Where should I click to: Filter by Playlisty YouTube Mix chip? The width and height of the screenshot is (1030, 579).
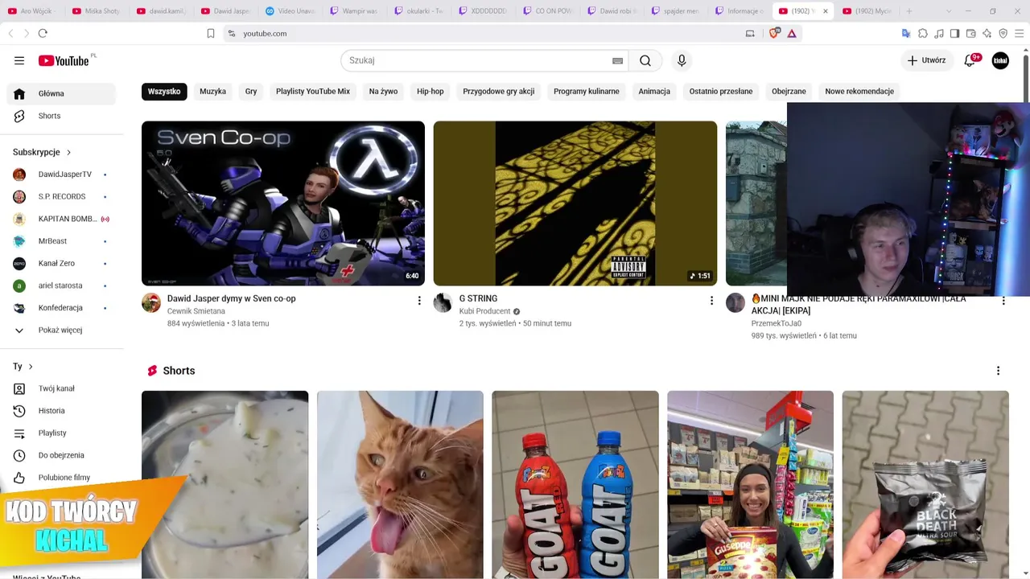click(313, 92)
